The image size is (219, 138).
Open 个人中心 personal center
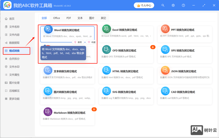point(144,6)
